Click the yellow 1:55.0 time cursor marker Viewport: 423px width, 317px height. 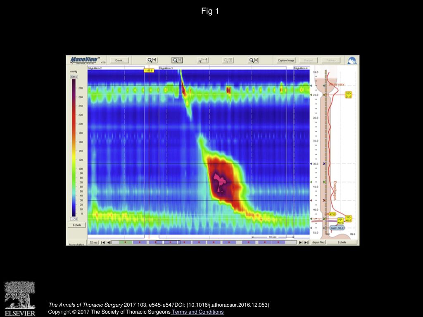[x=149, y=71]
